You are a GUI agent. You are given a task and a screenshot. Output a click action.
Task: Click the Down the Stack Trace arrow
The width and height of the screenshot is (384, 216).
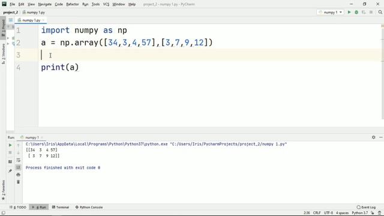point(18,153)
